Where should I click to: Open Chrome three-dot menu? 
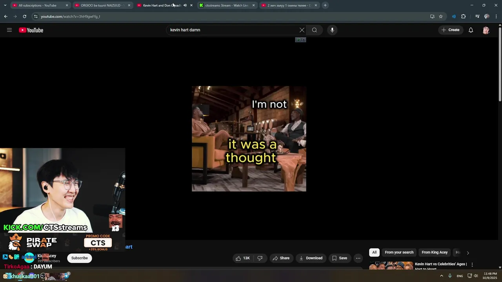[x=496, y=16]
